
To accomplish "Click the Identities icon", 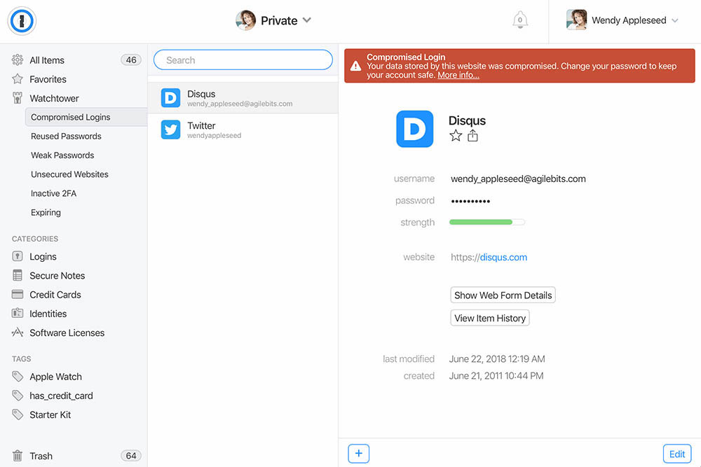I will pyautogui.click(x=18, y=314).
